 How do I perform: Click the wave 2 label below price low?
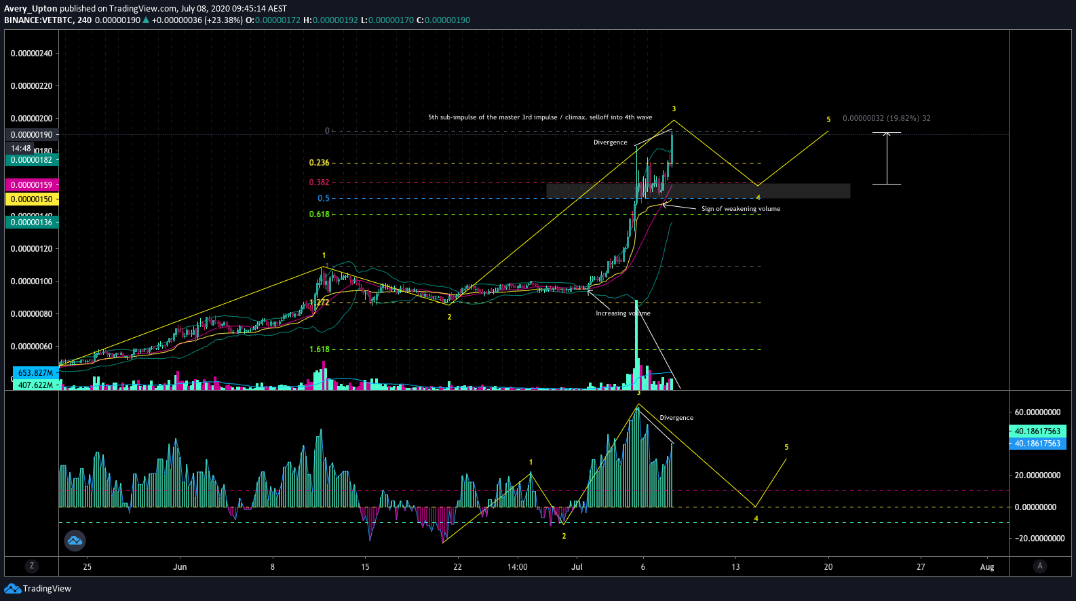(x=449, y=317)
